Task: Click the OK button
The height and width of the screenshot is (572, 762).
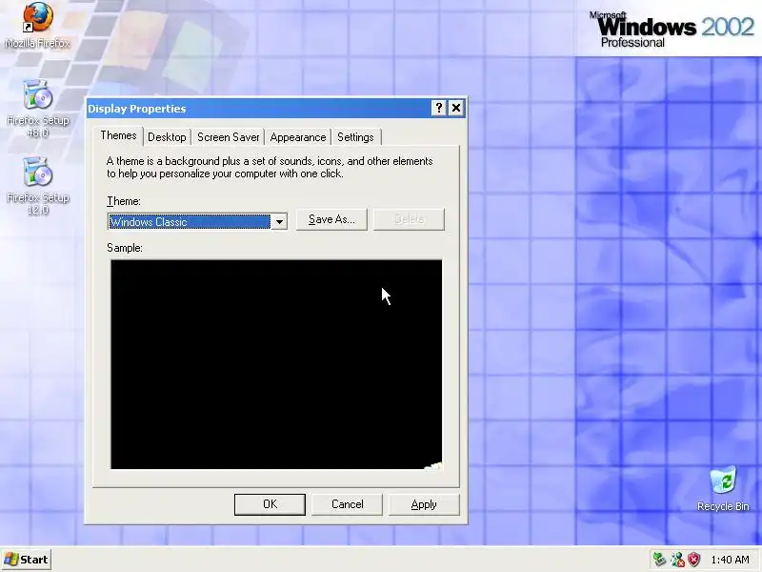Action: tap(270, 504)
